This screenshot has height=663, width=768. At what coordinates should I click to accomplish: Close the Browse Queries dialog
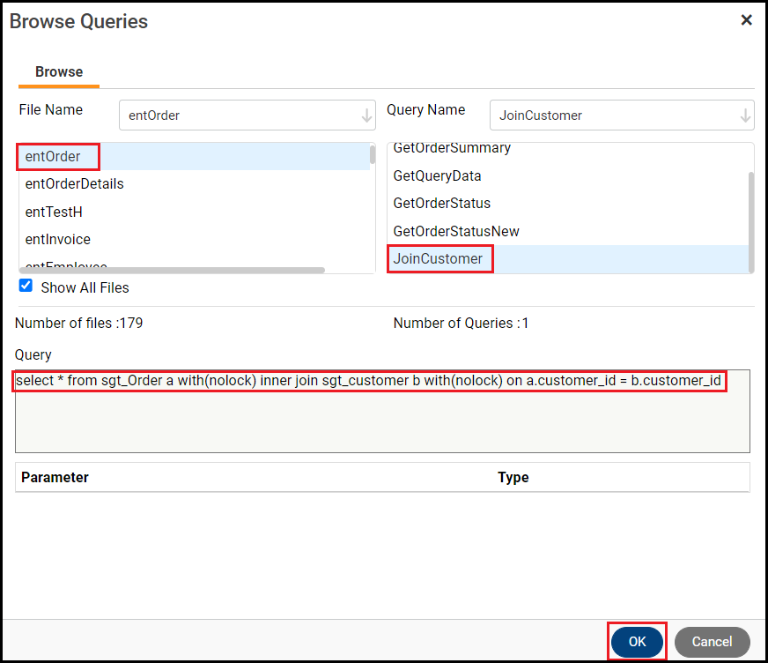point(746,20)
